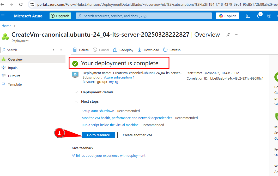The height and width of the screenshot is (176, 278).
Task: Delete the deployment
Action: tap(81, 50)
